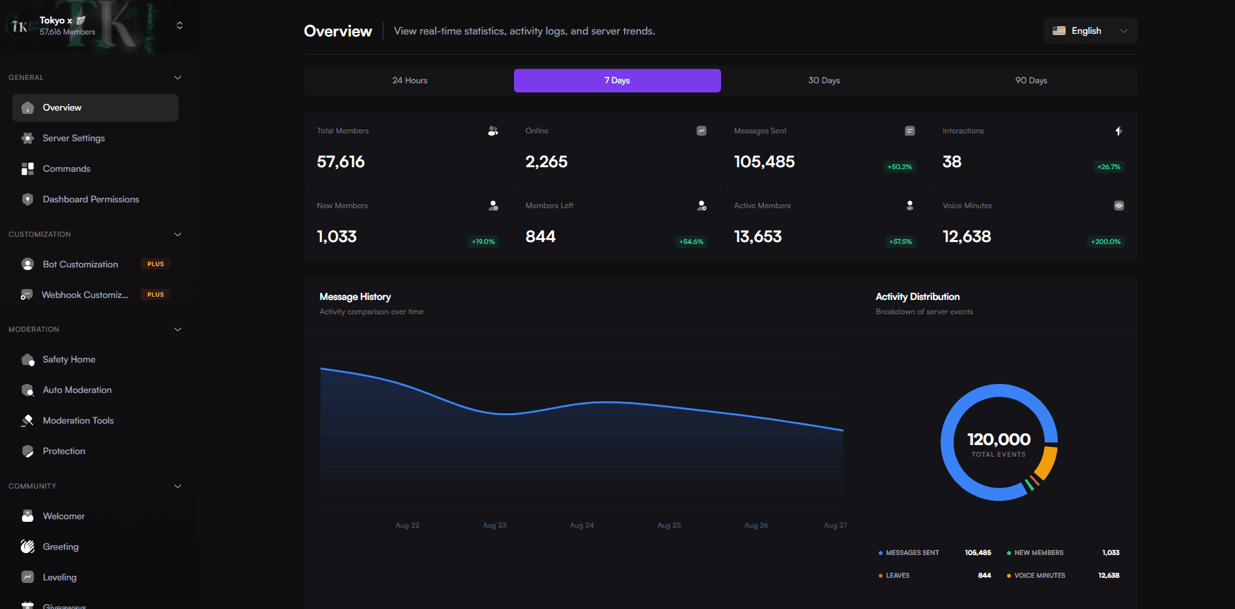Screen dimensions: 1235x609
Task: Click the +50.2% Messages Sent badge
Action: pos(900,167)
